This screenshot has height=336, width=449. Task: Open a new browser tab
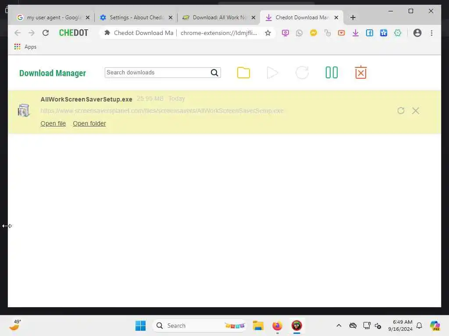[x=353, y=17]
